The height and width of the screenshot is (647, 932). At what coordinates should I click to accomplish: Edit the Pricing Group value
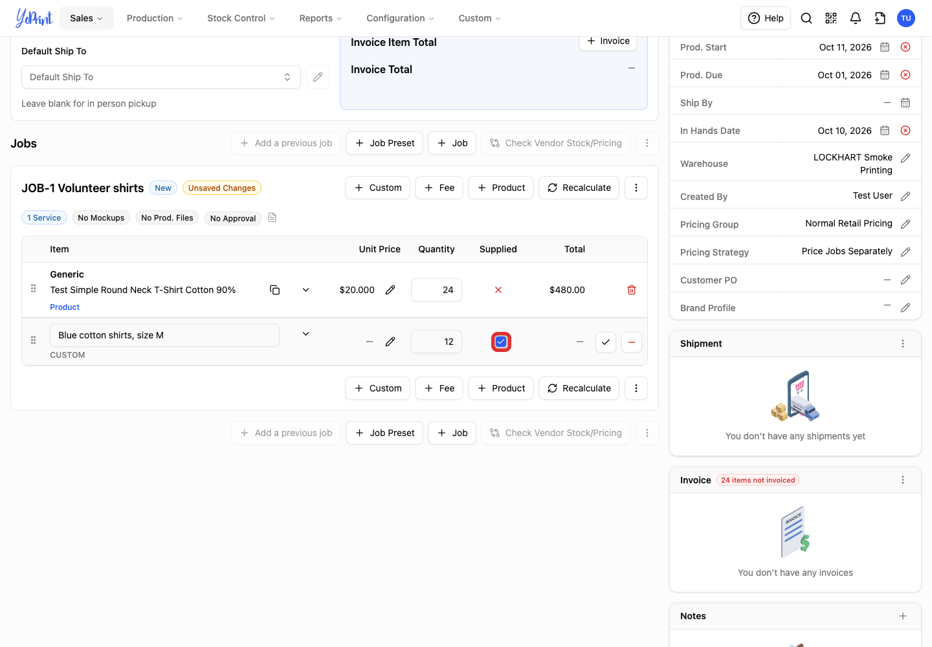[x=905, y=224]
